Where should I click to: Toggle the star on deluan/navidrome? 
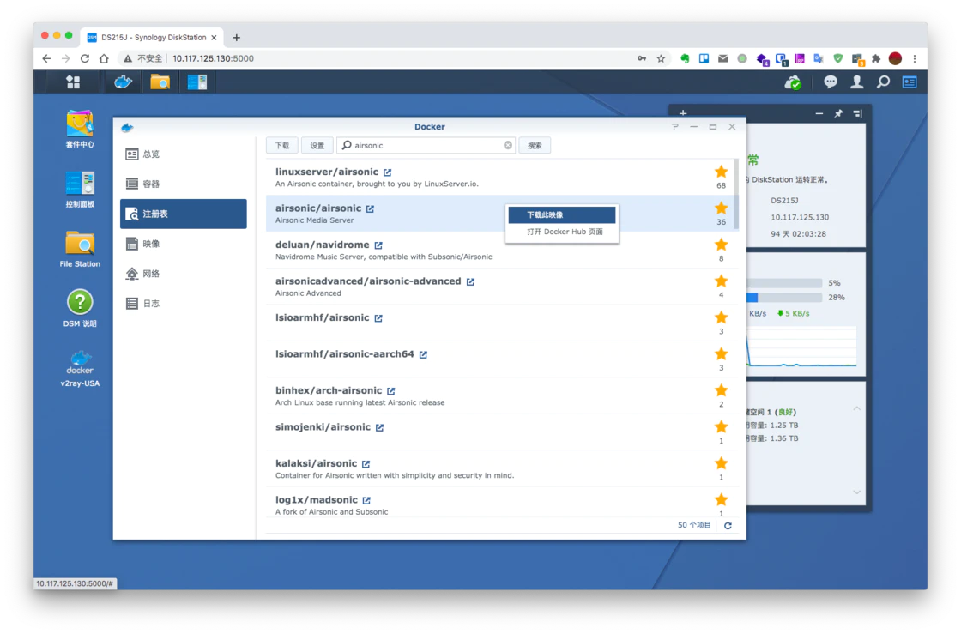721,245
